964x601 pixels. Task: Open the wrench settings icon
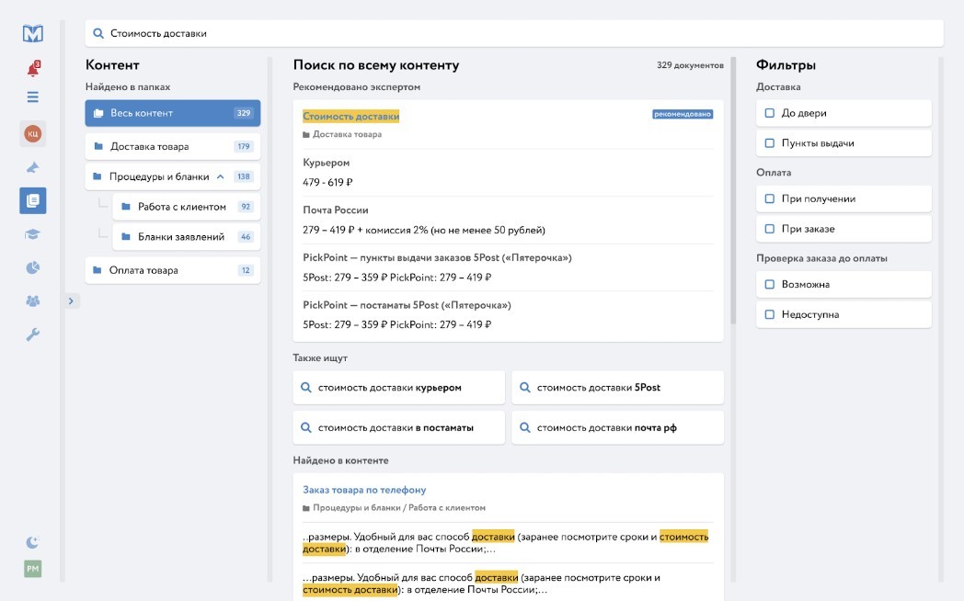point(33,334)
